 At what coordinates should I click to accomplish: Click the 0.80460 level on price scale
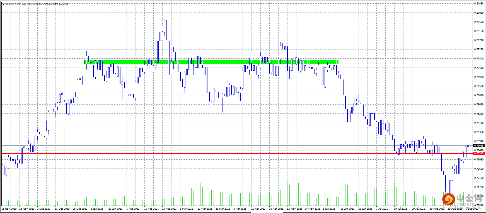(x=479, y=4)
